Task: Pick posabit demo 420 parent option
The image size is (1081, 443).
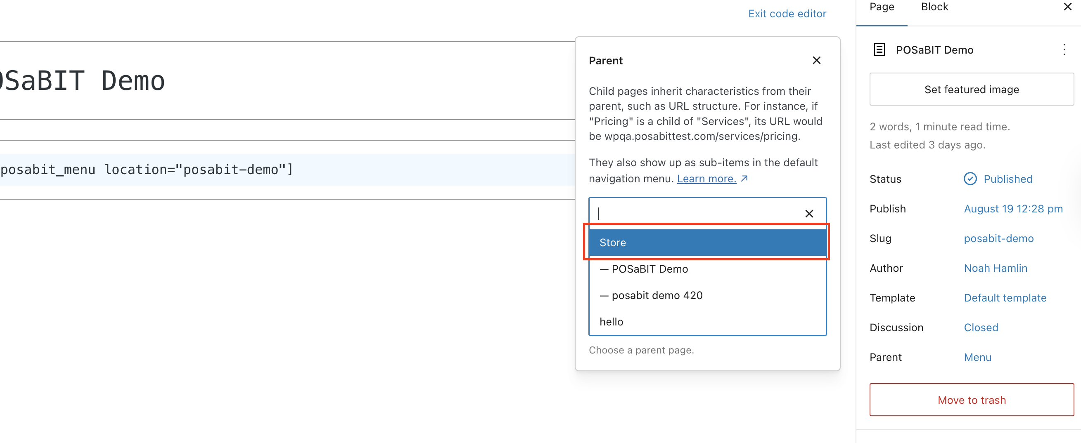Action: pyautogui.click(x=707, y=295)
